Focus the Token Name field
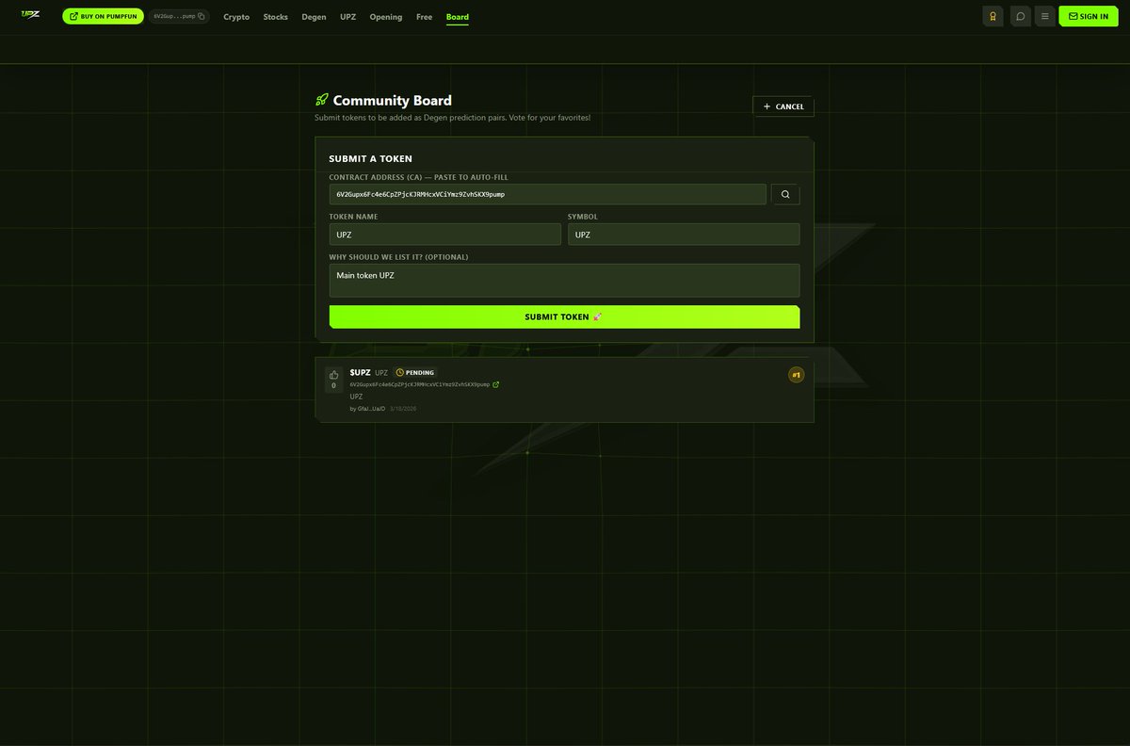This screenshot has height=746, width=1130. click(444, 235)
